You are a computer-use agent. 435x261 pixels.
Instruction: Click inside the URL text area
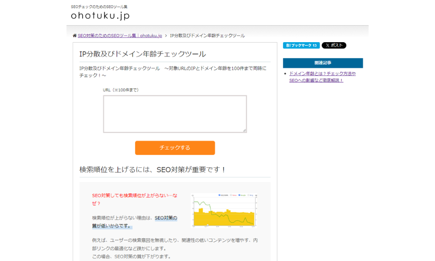tap(175, 113)
